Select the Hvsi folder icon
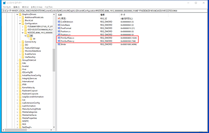The image size is (209, 133). coord(20,69)
